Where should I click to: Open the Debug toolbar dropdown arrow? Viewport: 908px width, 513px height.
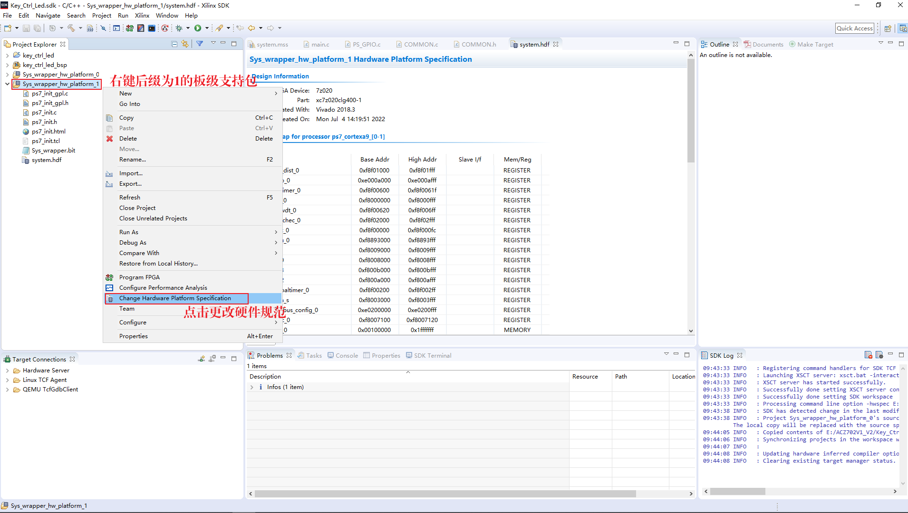click(x=188, y=28)
